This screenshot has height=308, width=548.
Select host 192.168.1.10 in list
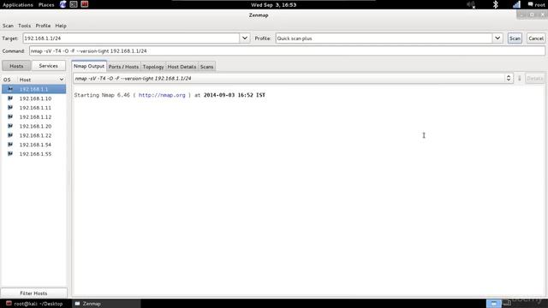click(x=34, y=98)
